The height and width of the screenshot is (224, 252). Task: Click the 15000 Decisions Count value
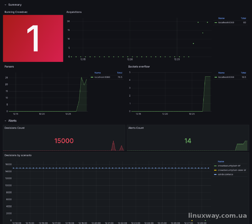[x=64, y=141]
